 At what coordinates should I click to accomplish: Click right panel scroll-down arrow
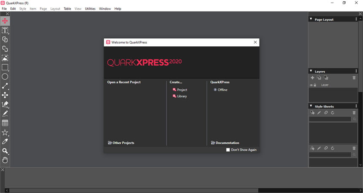click(x=360, y=165)
